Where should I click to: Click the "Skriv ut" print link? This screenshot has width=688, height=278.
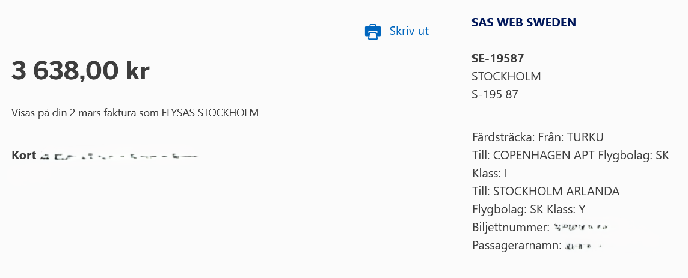point(409,31)
